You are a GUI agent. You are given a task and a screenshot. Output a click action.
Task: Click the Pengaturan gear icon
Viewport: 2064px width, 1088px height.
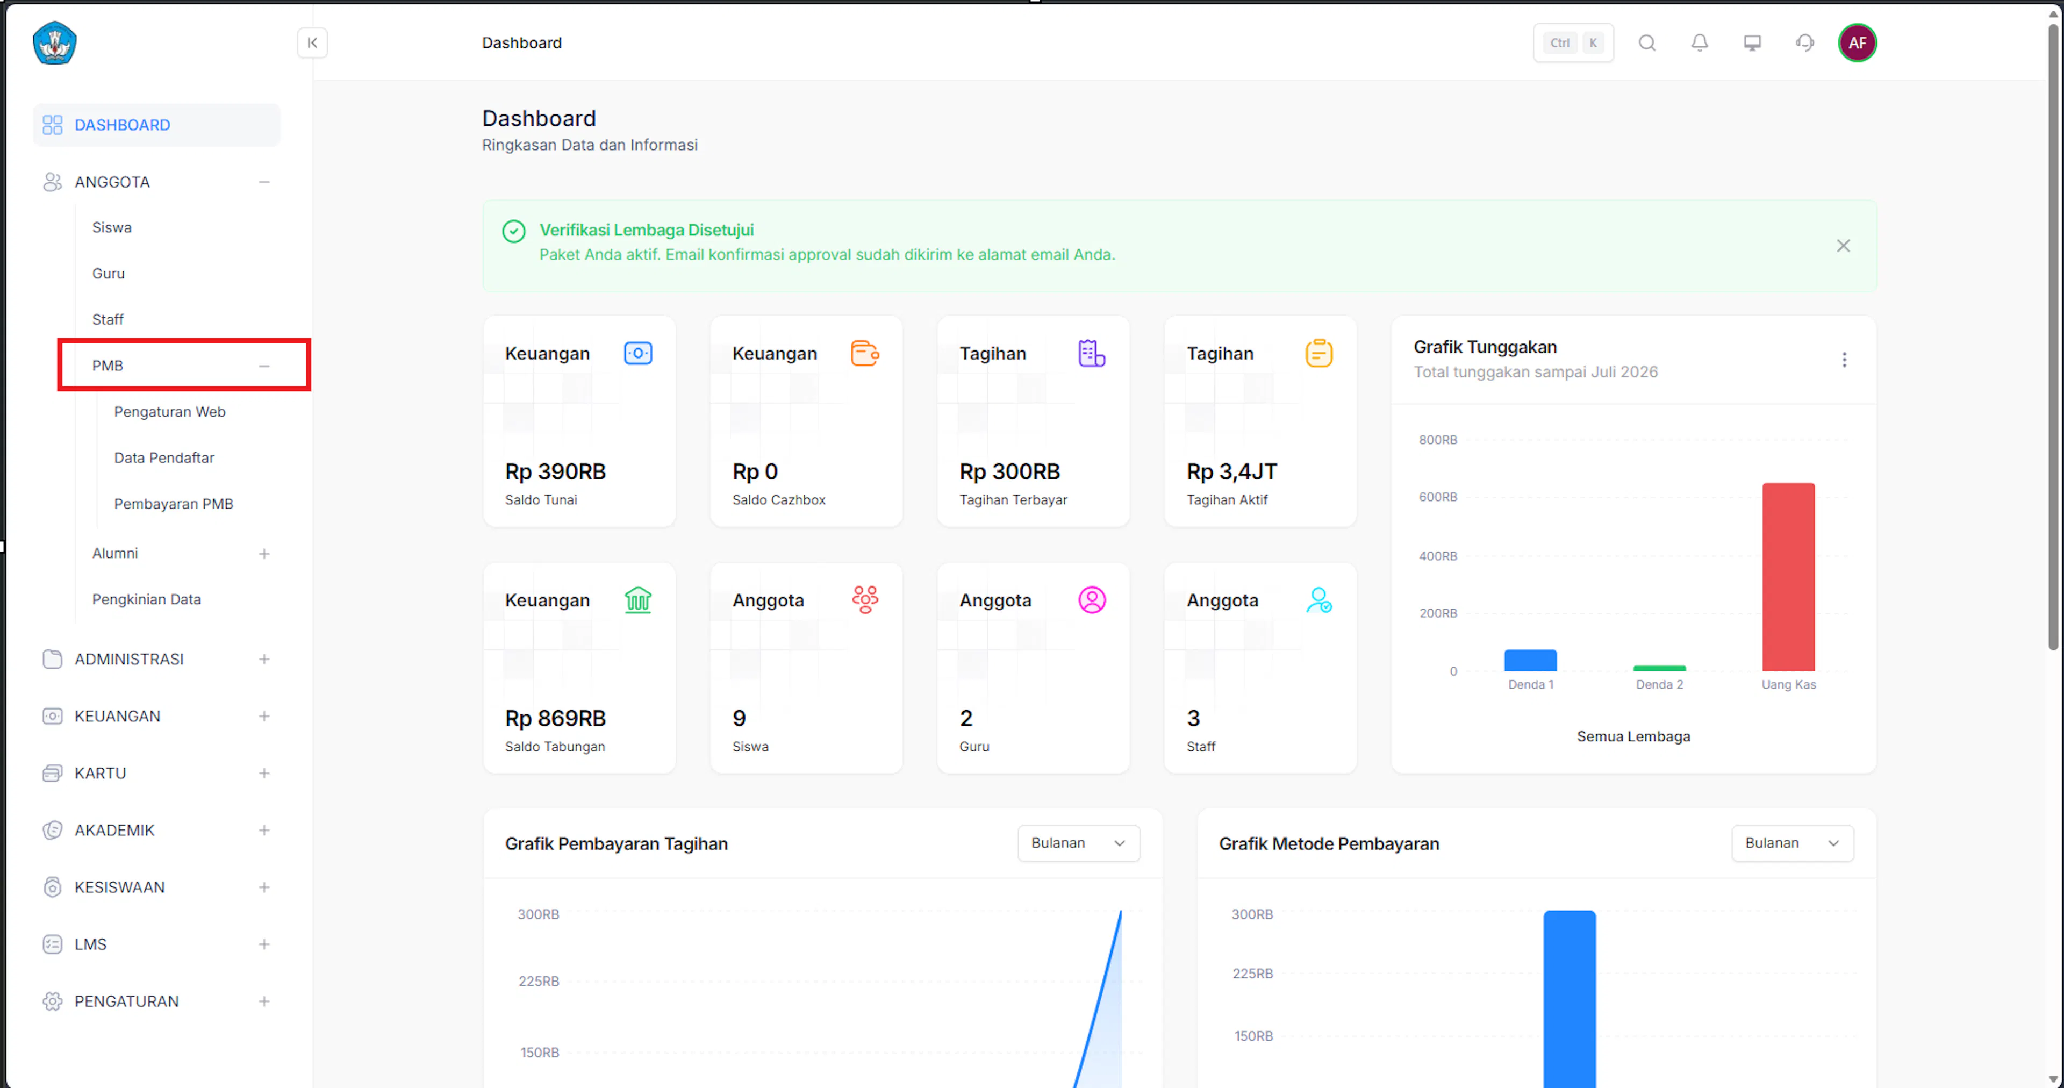coord(52,1001)
